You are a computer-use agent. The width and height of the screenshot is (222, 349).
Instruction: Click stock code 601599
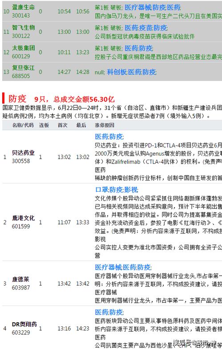[x=21, y=226]
